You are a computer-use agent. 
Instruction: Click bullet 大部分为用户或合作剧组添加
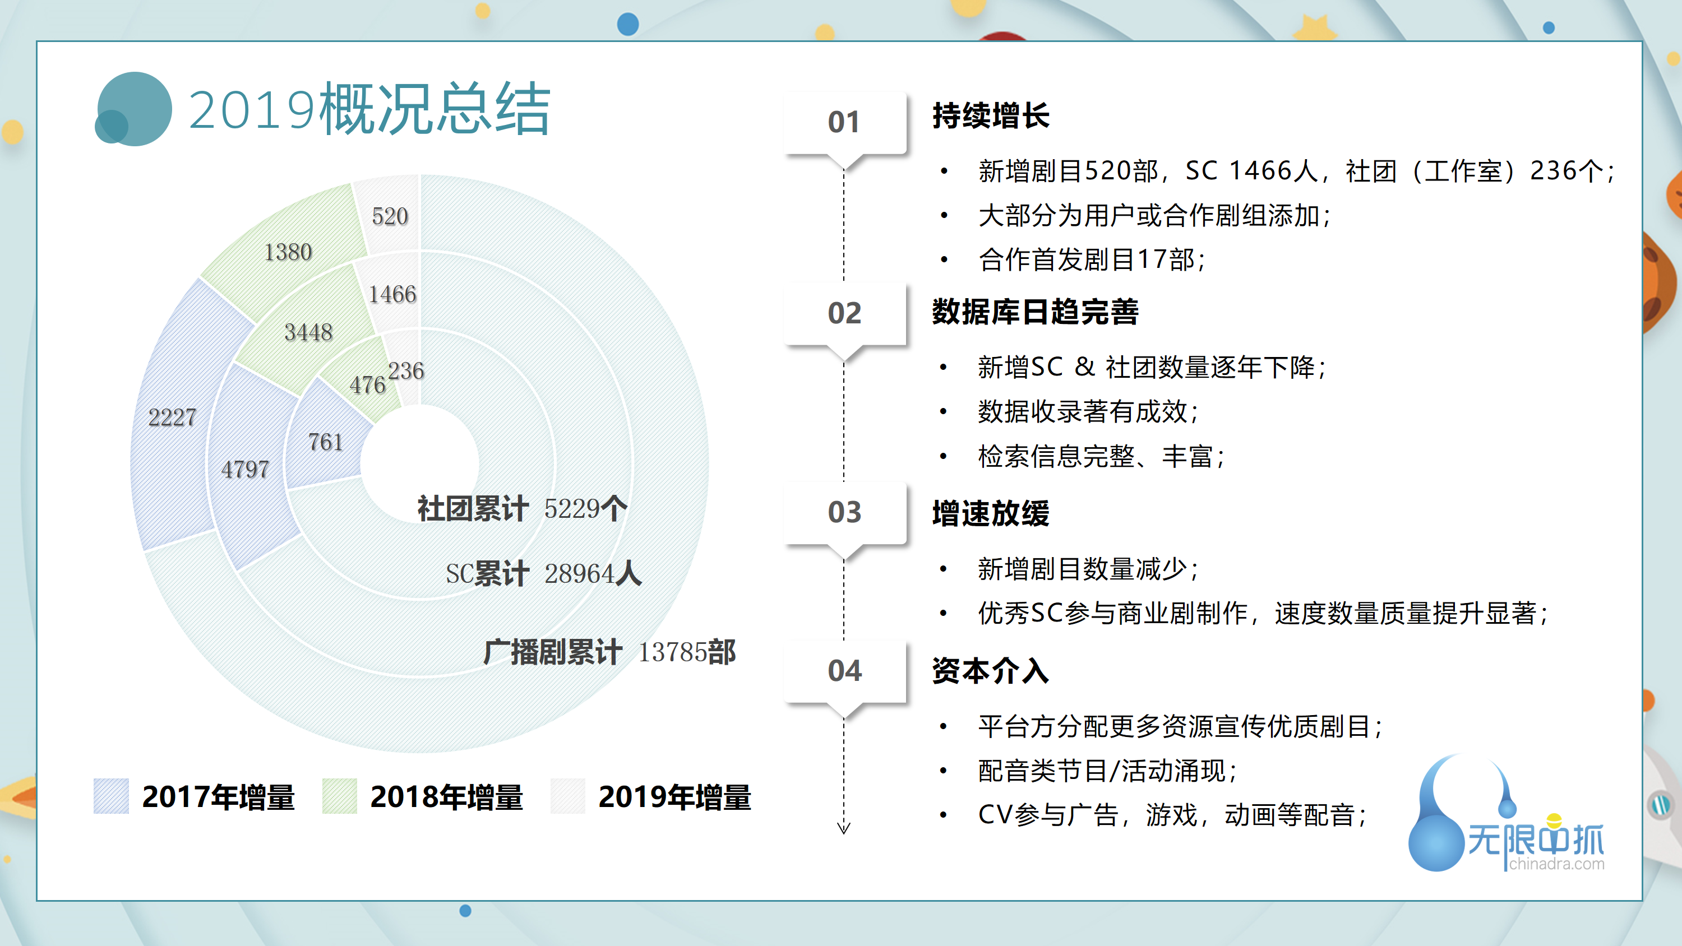1154,215
